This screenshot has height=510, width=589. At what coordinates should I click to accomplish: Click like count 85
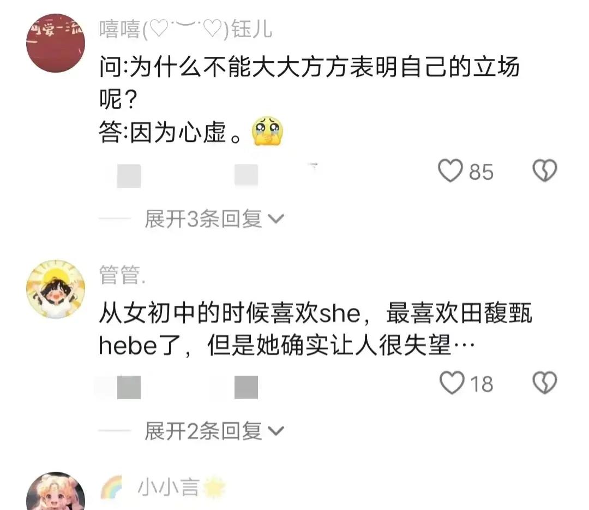coord(481,172)
